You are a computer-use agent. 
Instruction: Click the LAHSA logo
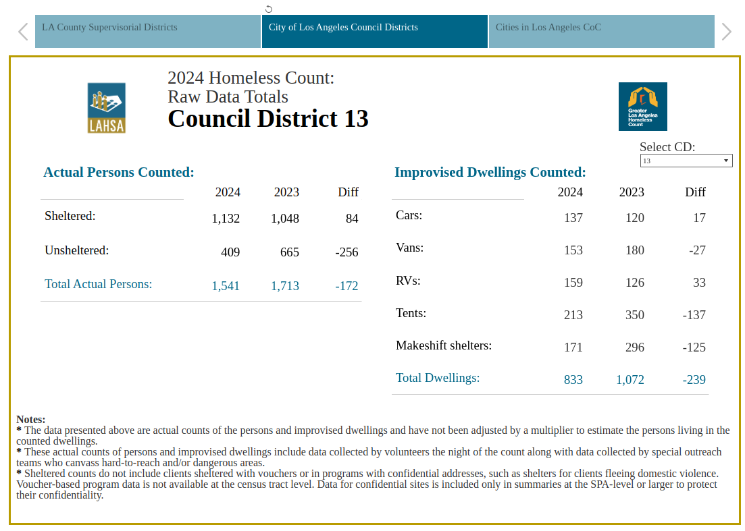point(106,108)
